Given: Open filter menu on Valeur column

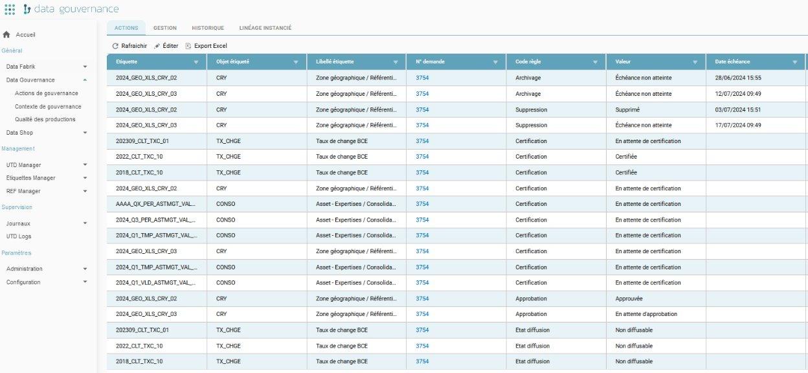Looking at the screenshot, I should 695,62.
